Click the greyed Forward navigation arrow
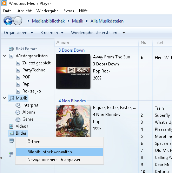The width and height of the screenshot is (172, 173). (18, 21)
